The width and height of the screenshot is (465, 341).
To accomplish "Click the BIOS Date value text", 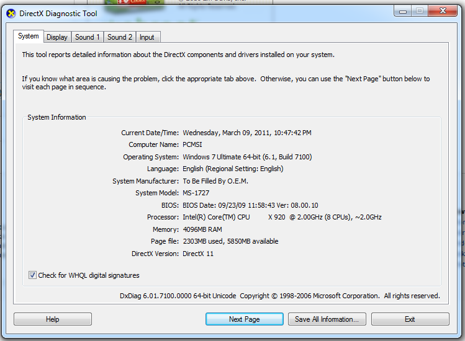I will [x=250, y=205].
